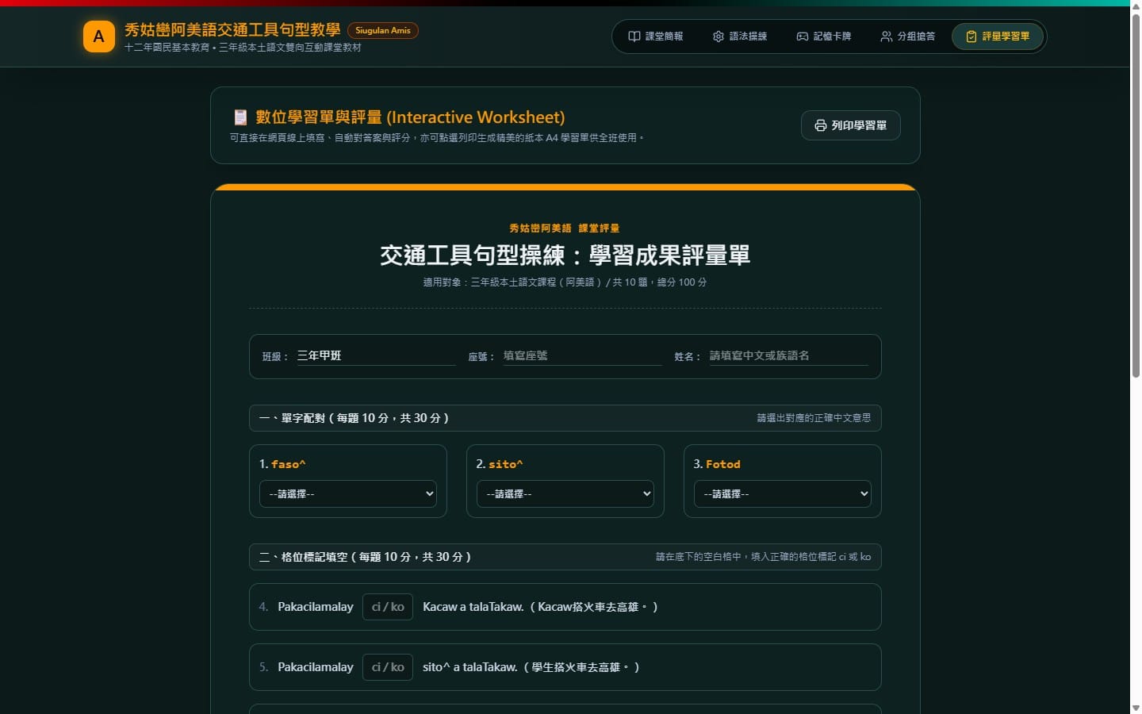Screen dimensions: 1142x714
Task: Switch to the 語法操練 tab
Action: tap(740, 36)
